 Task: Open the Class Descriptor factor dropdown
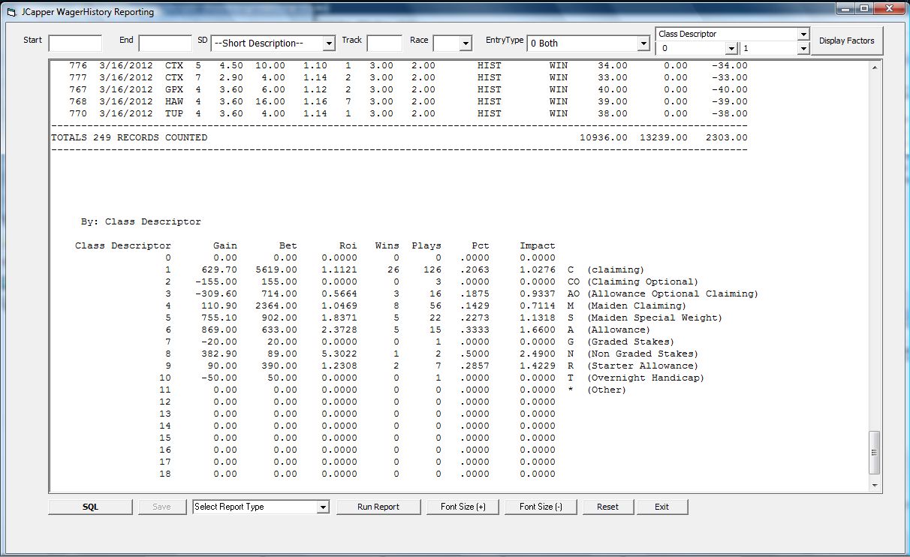tap(803, 34)
